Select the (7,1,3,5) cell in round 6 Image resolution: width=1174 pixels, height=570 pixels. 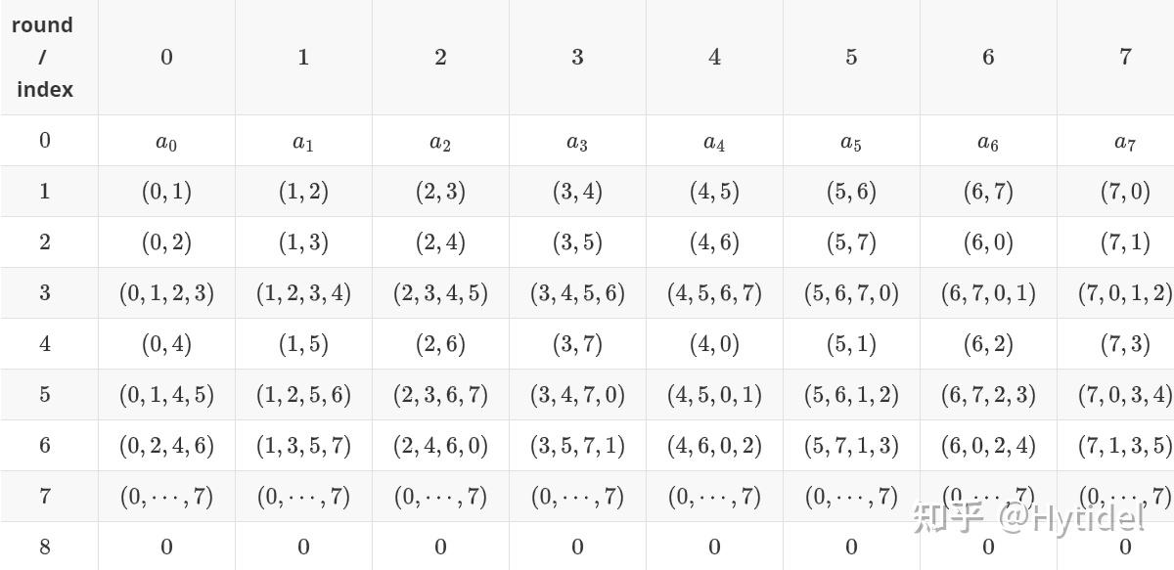1125,446
